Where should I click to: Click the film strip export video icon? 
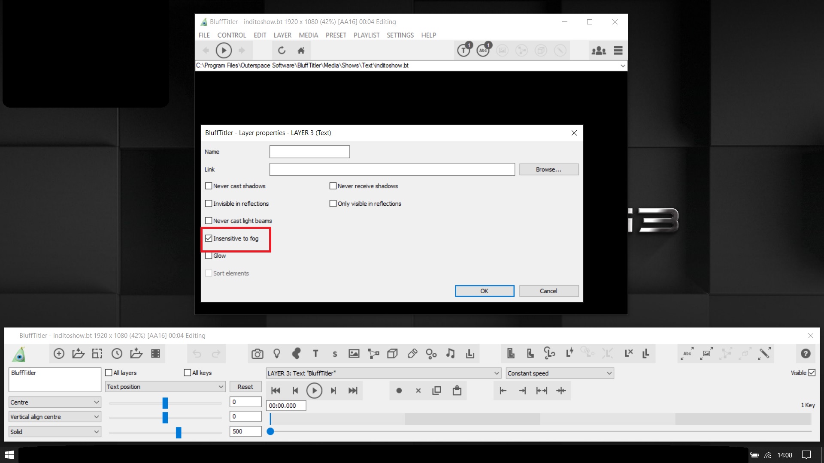155,354
